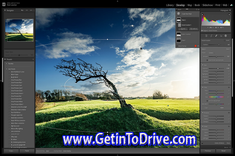Select the Mask 1 Inverted thumbnail

point(179,34)
